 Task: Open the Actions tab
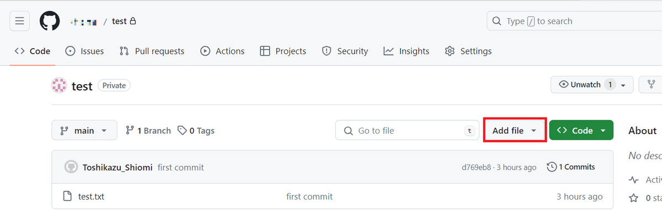click(x=222, y=51)
